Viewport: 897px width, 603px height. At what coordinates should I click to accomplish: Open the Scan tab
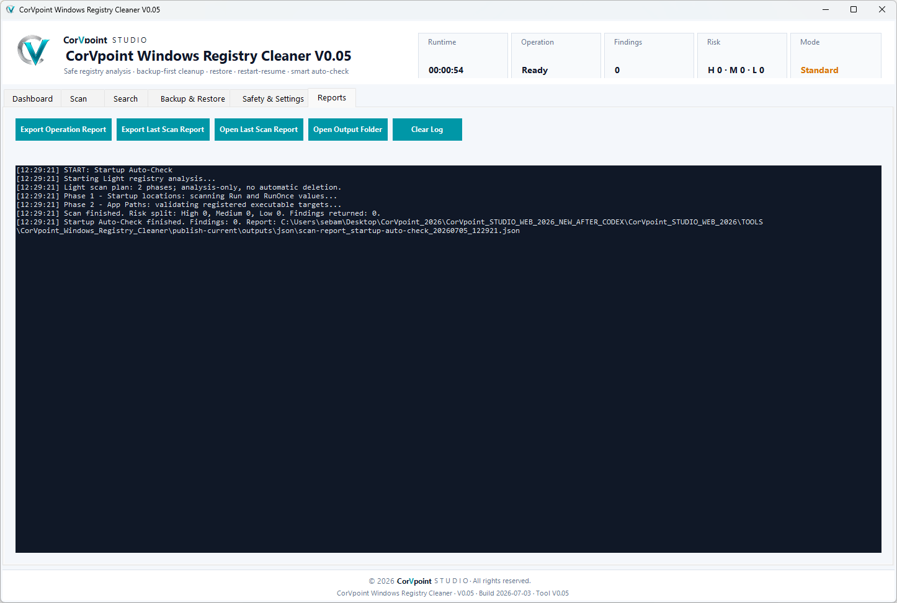79,99
